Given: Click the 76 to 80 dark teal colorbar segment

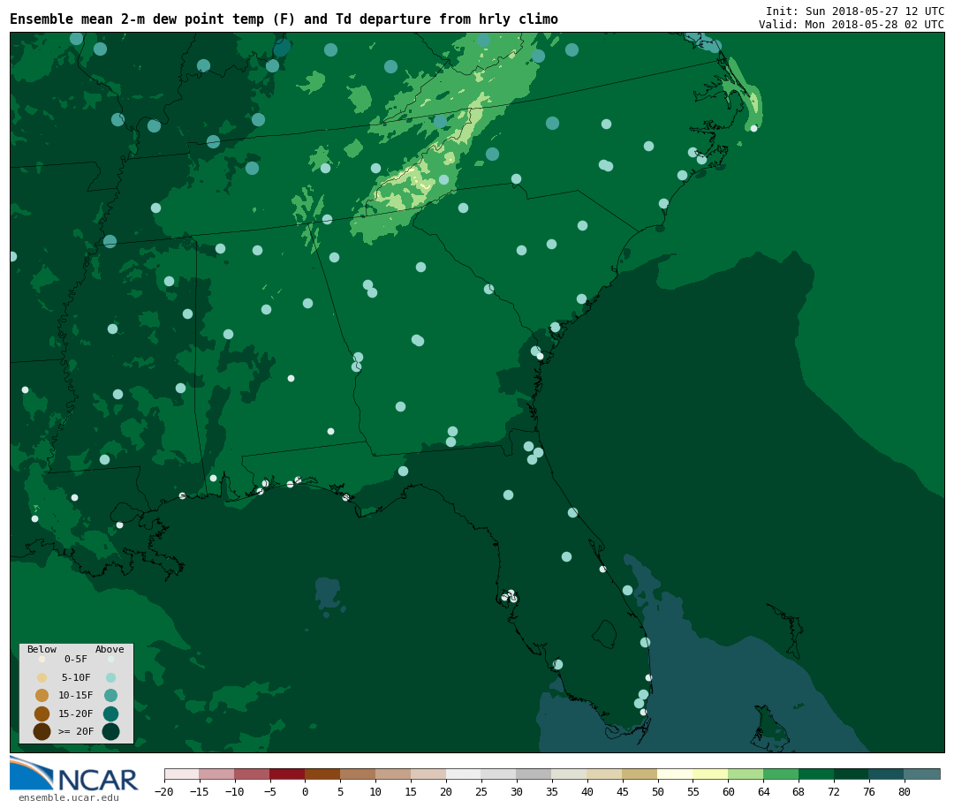Looking at the screenshot, I should [x=888, y=774].
